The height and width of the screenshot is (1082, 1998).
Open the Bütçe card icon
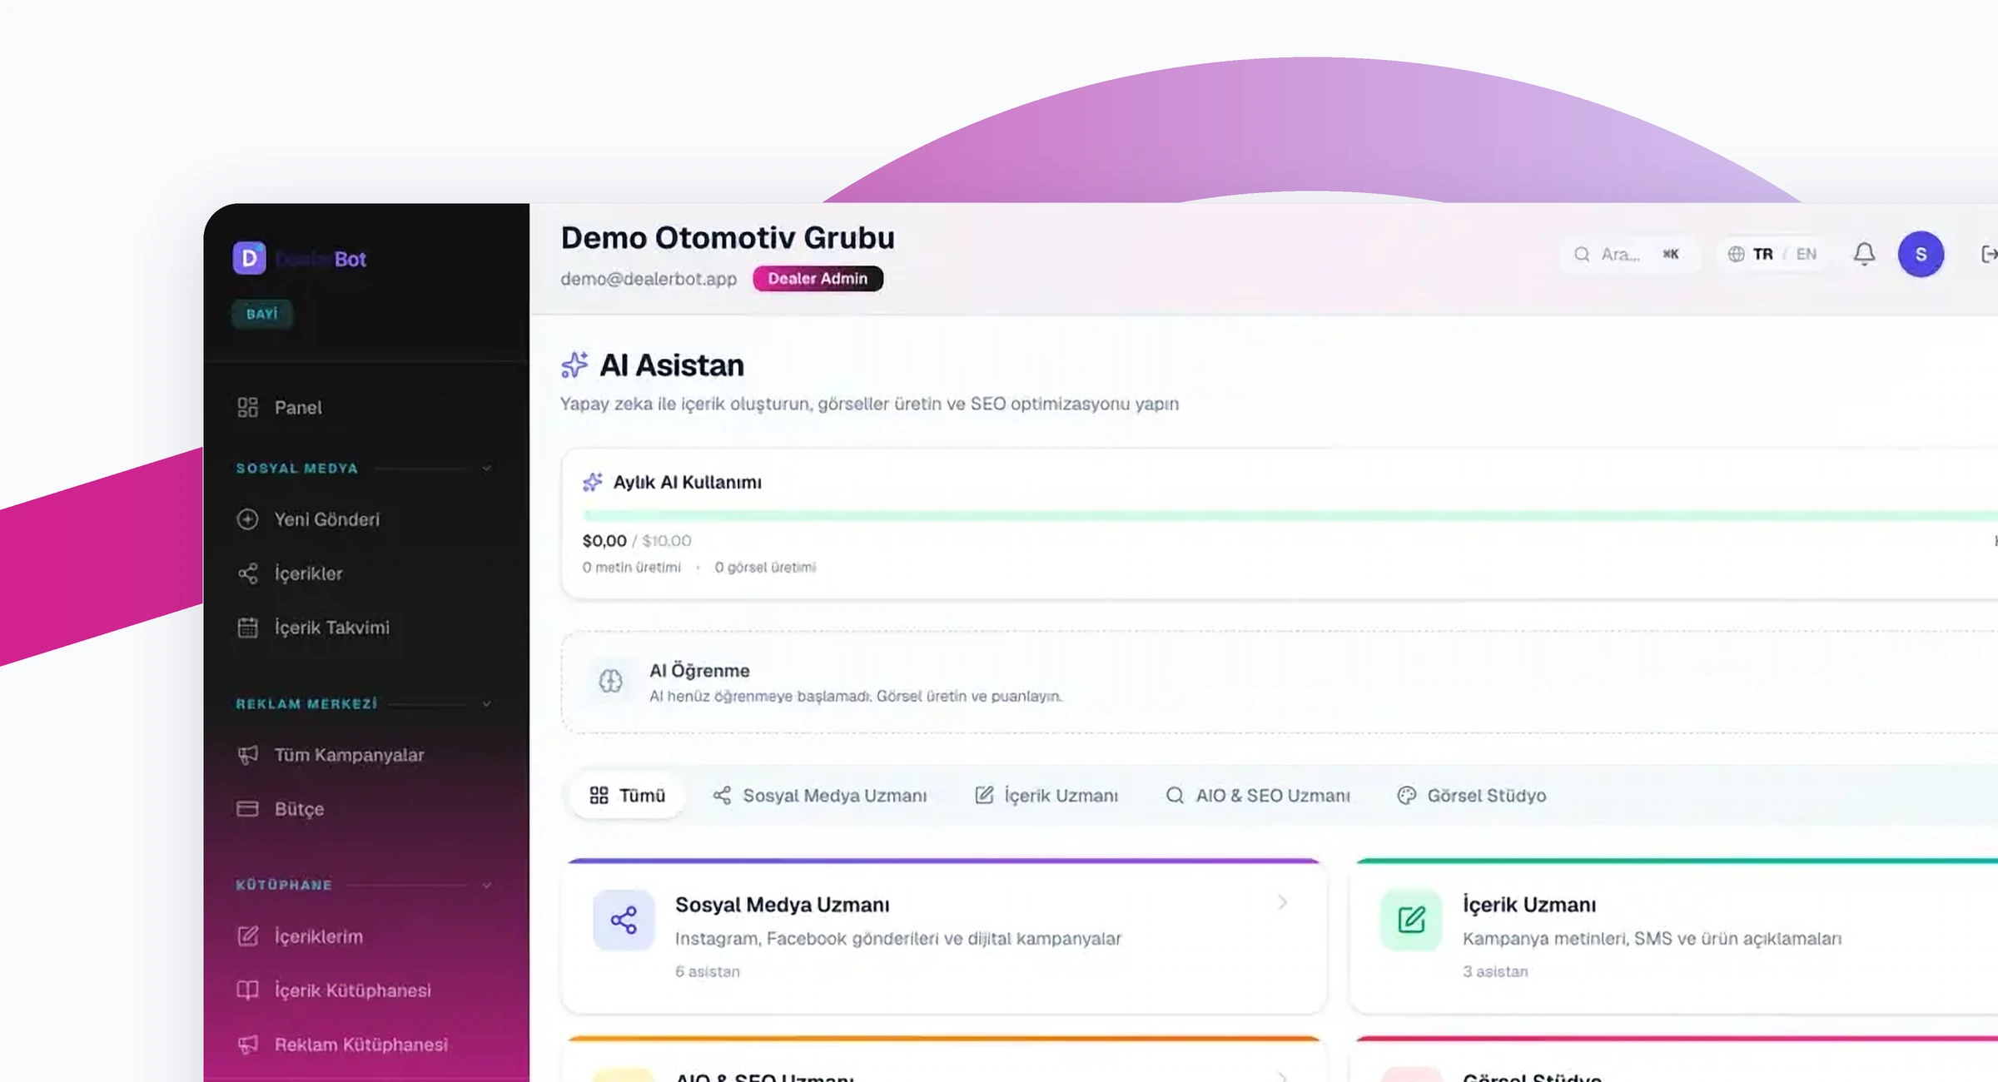click(247, 809)
